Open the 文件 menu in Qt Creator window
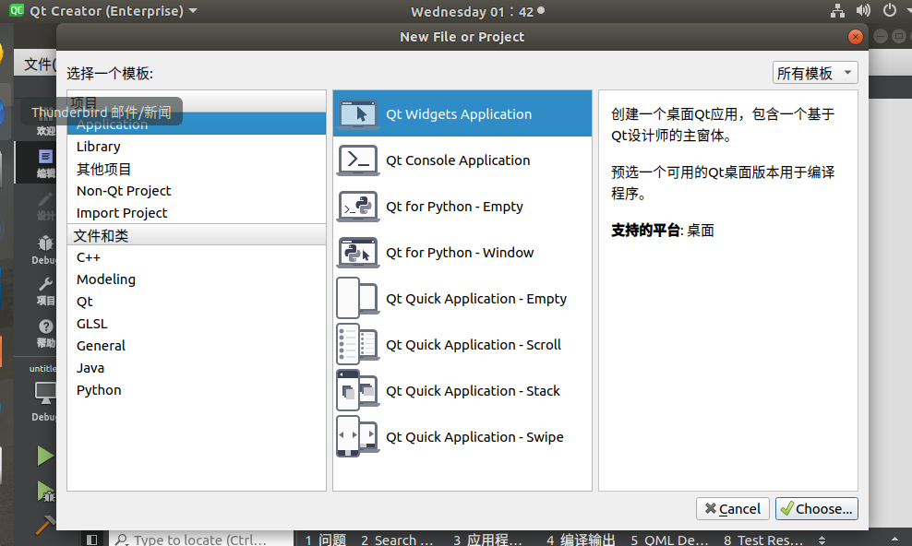 pyautogui.click(x=40, y=64)
